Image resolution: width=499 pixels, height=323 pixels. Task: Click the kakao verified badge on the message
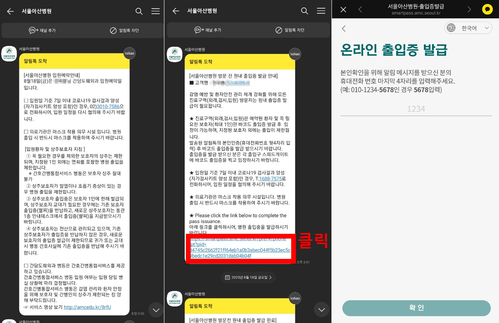pyautogui.click(x=129, y=53)
